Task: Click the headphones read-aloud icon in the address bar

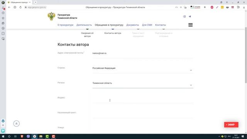Action: point(176,7)
